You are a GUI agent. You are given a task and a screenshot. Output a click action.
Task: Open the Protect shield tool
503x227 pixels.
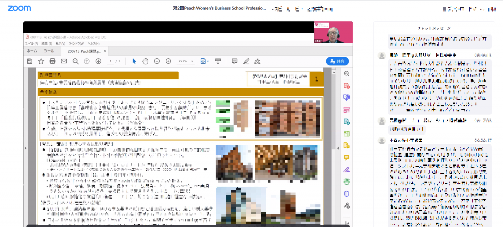[346, 194]
